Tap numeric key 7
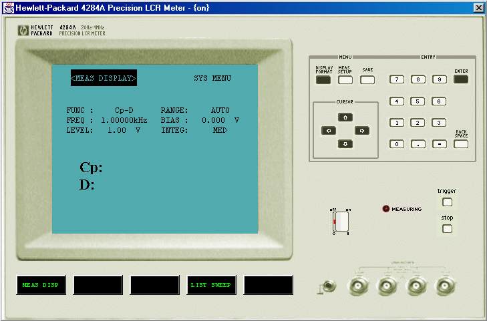The width and height of the screenshot is (487, 321). pyautogui.click(x=397, y=79)
